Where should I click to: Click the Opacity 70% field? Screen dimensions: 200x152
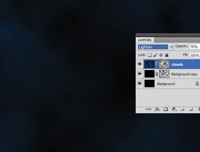pyautogui.click(x=194, y=47)
